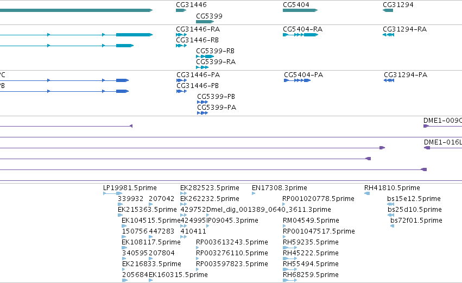This screenshot has width=462, height=283.
Task: Choose protein CG5399-PB
Action: 216,97
